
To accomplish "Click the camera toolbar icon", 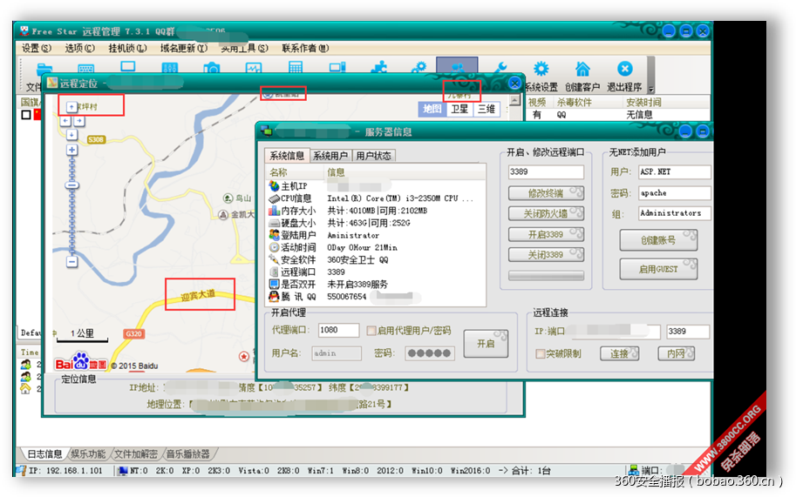I will pos(211,68).
